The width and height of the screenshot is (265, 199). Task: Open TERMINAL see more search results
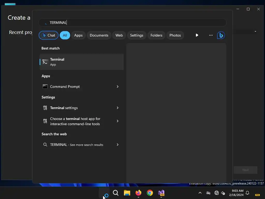pos(82,145)
